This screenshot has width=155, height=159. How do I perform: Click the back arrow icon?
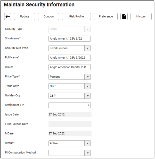[7, 17]
